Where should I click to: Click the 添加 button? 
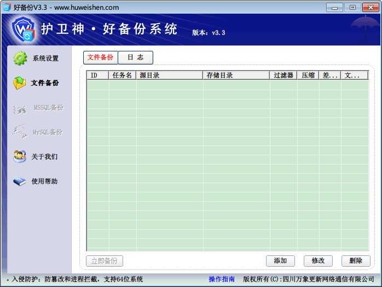280,261
